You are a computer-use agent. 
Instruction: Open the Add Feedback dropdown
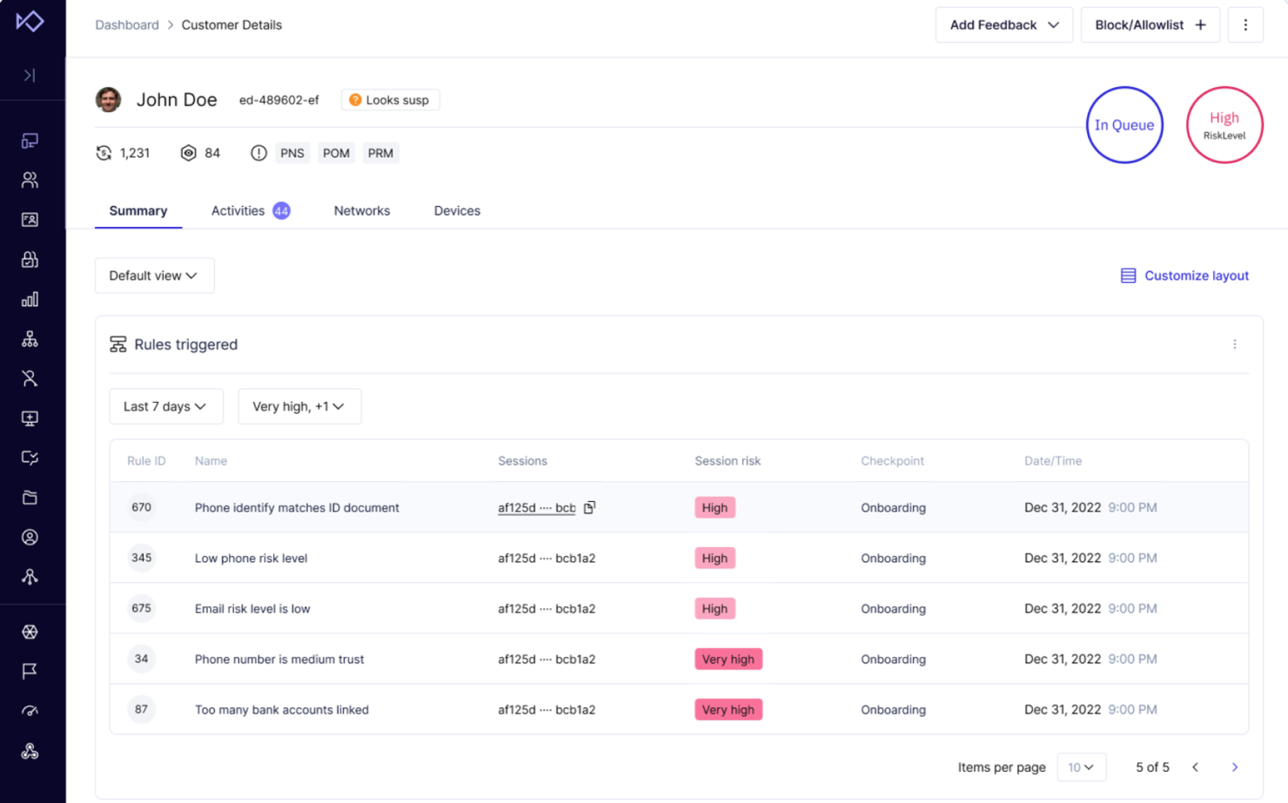pyautogui.click(x=1003, y=24)
